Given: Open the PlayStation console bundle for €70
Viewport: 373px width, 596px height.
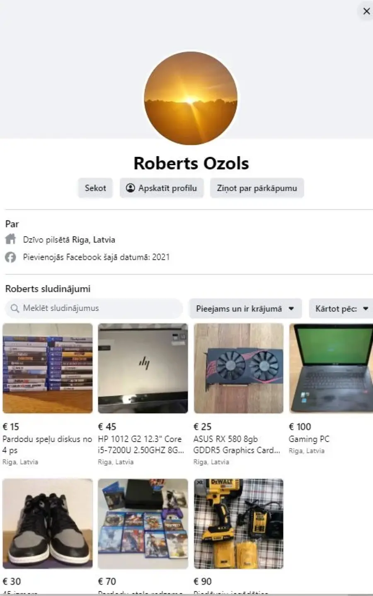Looking at the screenshot, I should pyautogui.click(x=143, y=523).
